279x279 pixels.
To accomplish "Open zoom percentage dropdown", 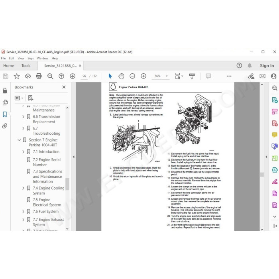I will point(167,76).
